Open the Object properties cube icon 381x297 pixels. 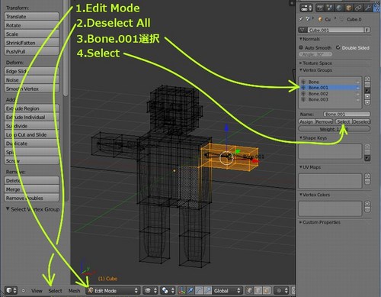pos(349,8)
